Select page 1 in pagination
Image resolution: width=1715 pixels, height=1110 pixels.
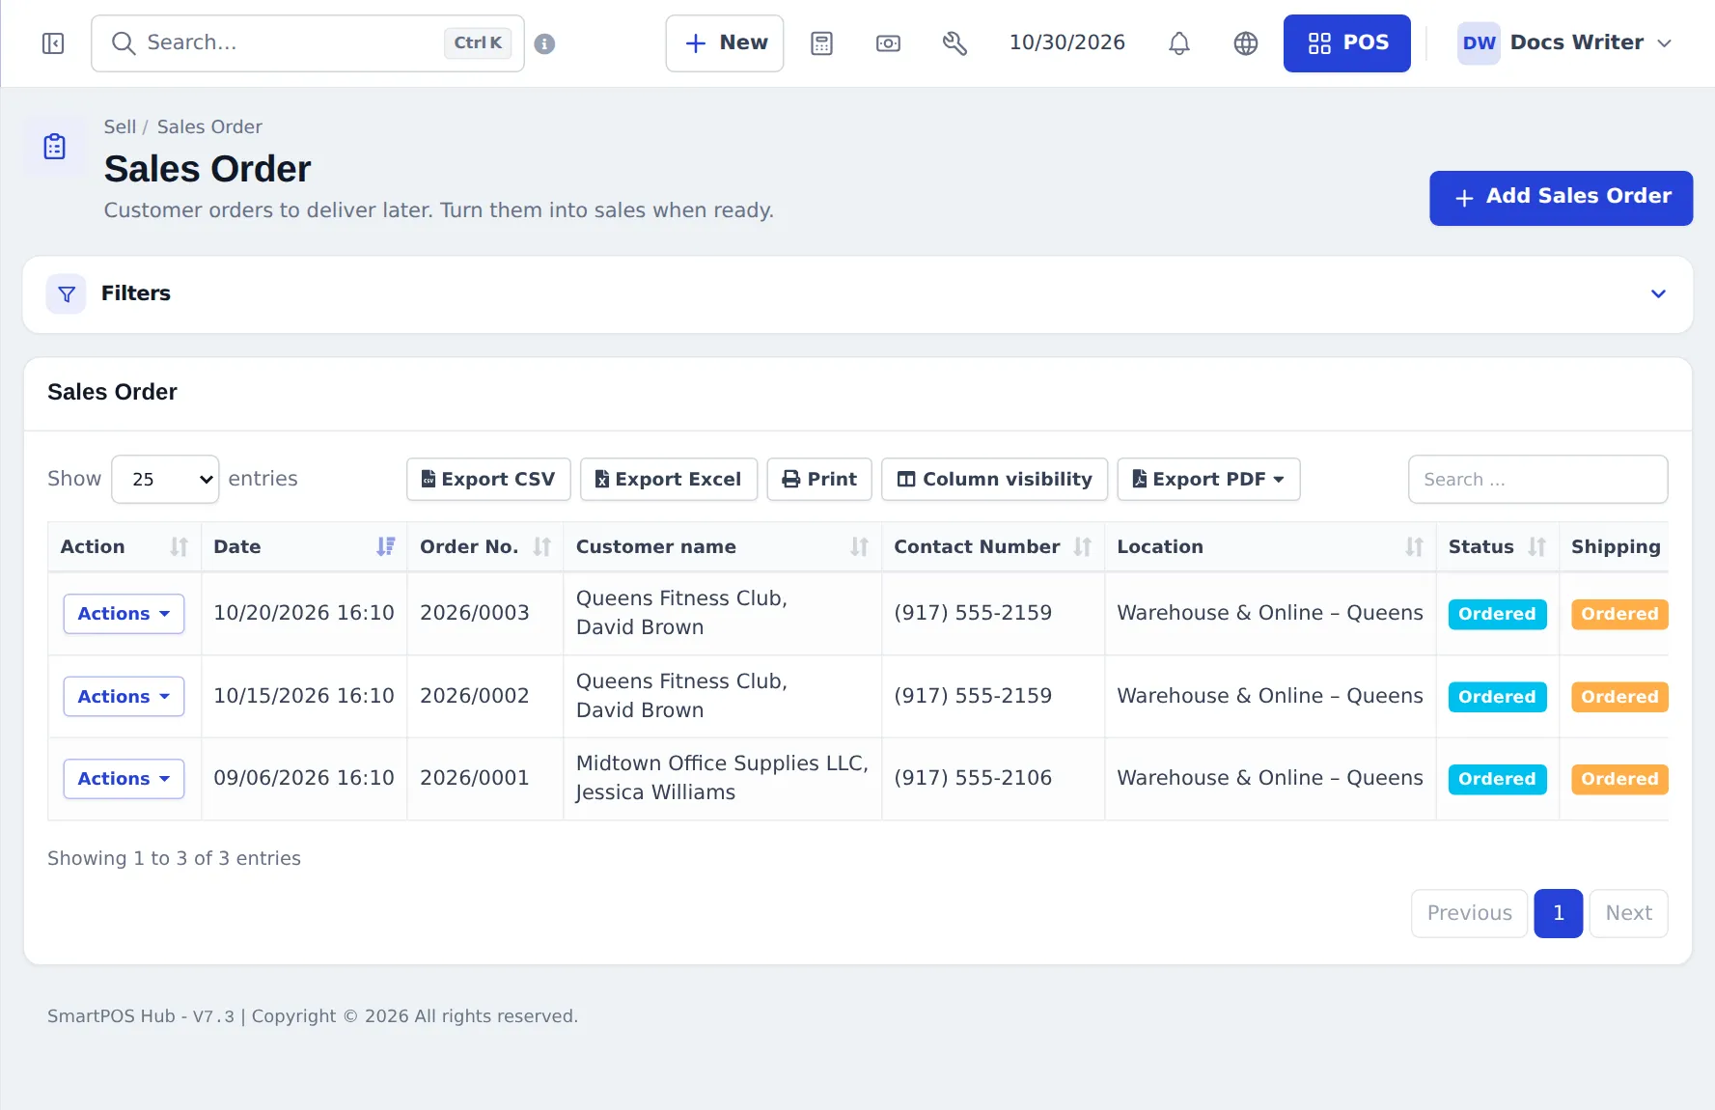[x=1558, y=913]
